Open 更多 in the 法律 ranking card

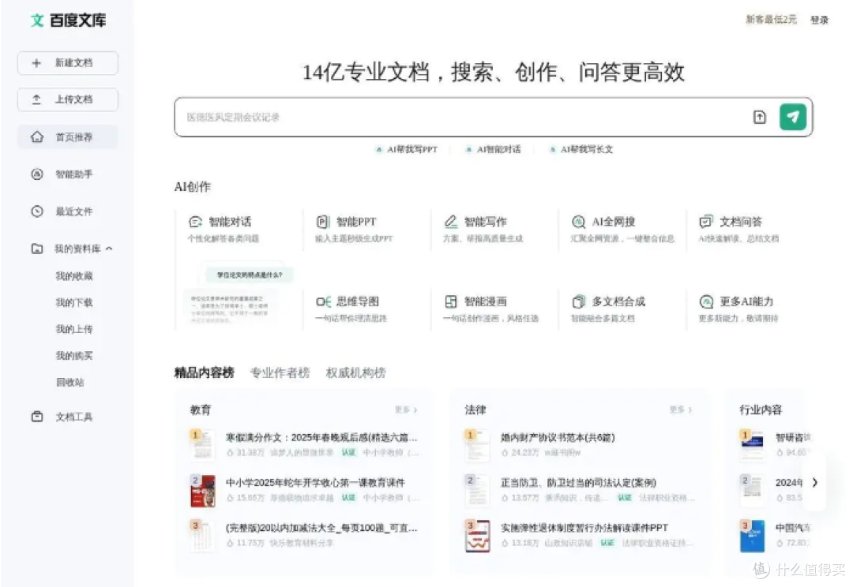pos(681,409)
